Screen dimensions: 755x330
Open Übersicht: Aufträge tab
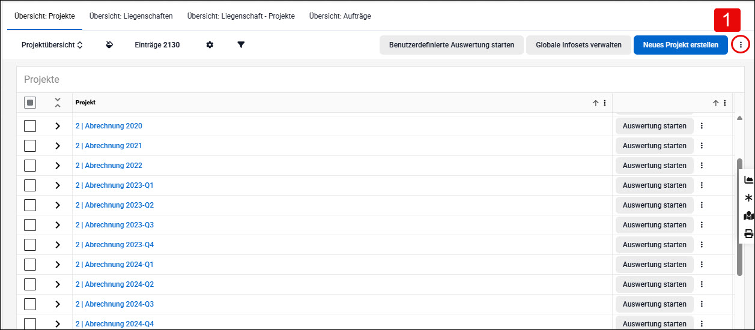click(x=340, y=16)
